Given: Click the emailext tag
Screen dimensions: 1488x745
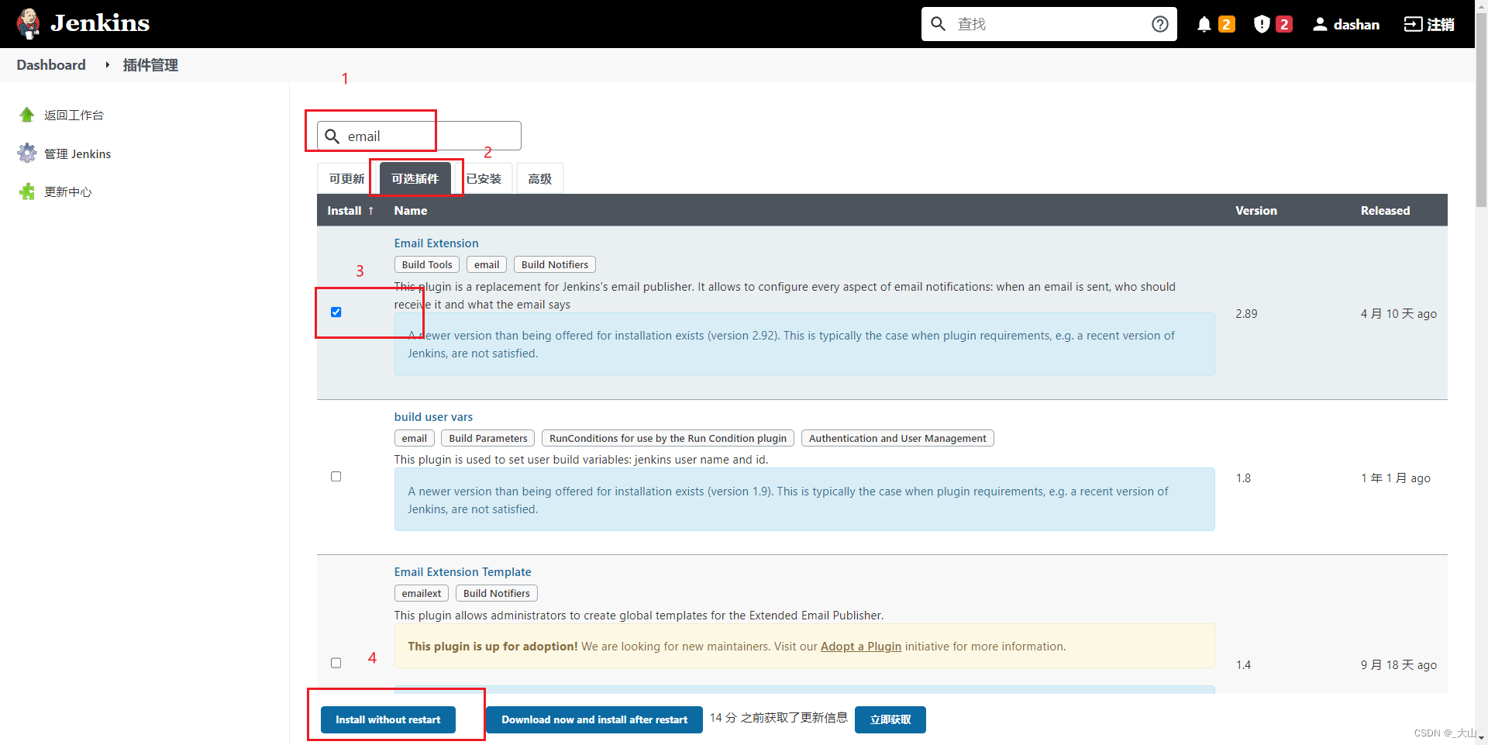Looking at the screenshot, I should click(422, 593).
